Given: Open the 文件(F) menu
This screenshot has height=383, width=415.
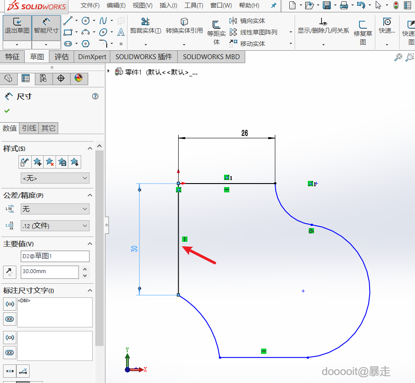Looking at the screenshot, I should click(90, 5).
